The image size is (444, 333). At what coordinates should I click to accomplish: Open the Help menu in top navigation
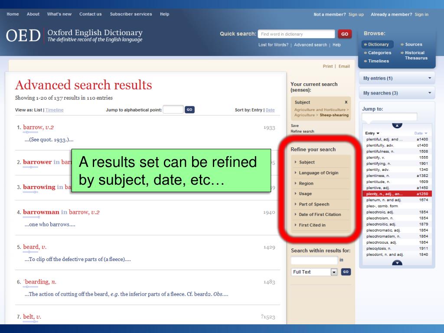164,14
